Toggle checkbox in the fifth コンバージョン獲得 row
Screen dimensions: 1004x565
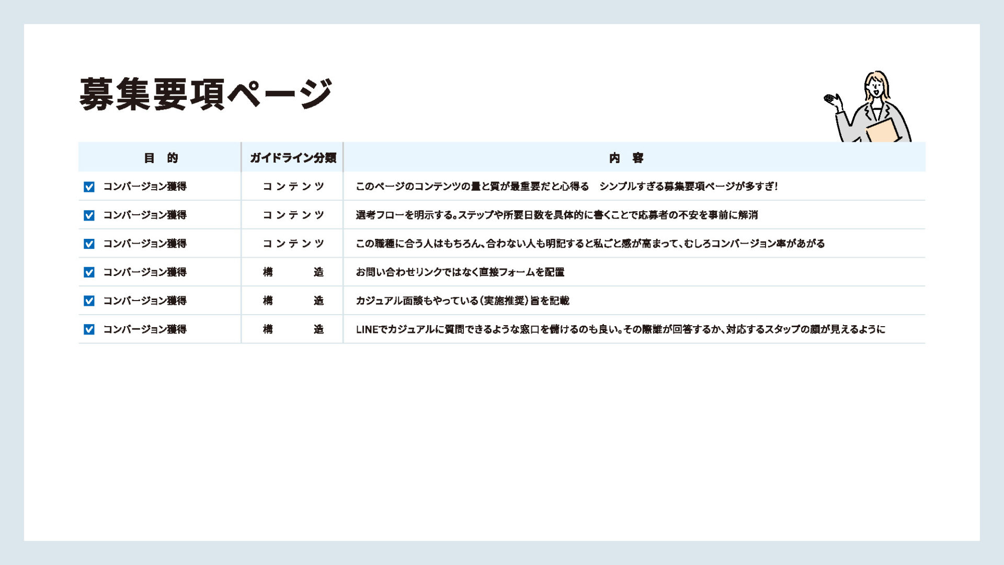click(89, 301)
